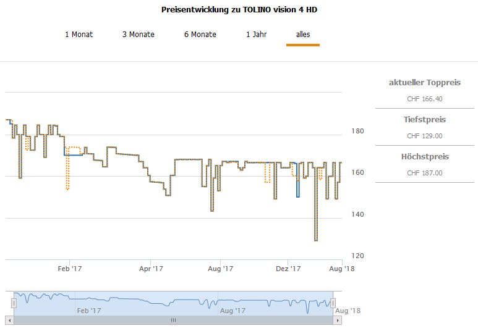Viewport: 478px width, 331px height.
Task: Click the right range handle of navigator
Action: click(x=333, y=303)
